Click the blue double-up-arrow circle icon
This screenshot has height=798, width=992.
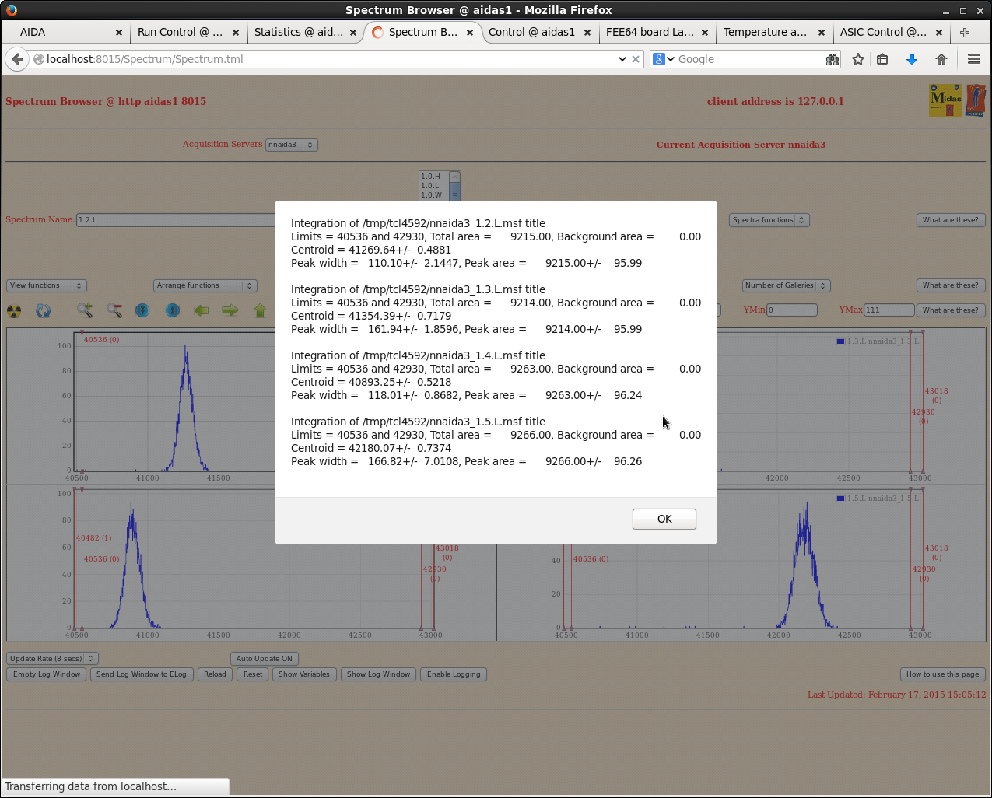173,310
